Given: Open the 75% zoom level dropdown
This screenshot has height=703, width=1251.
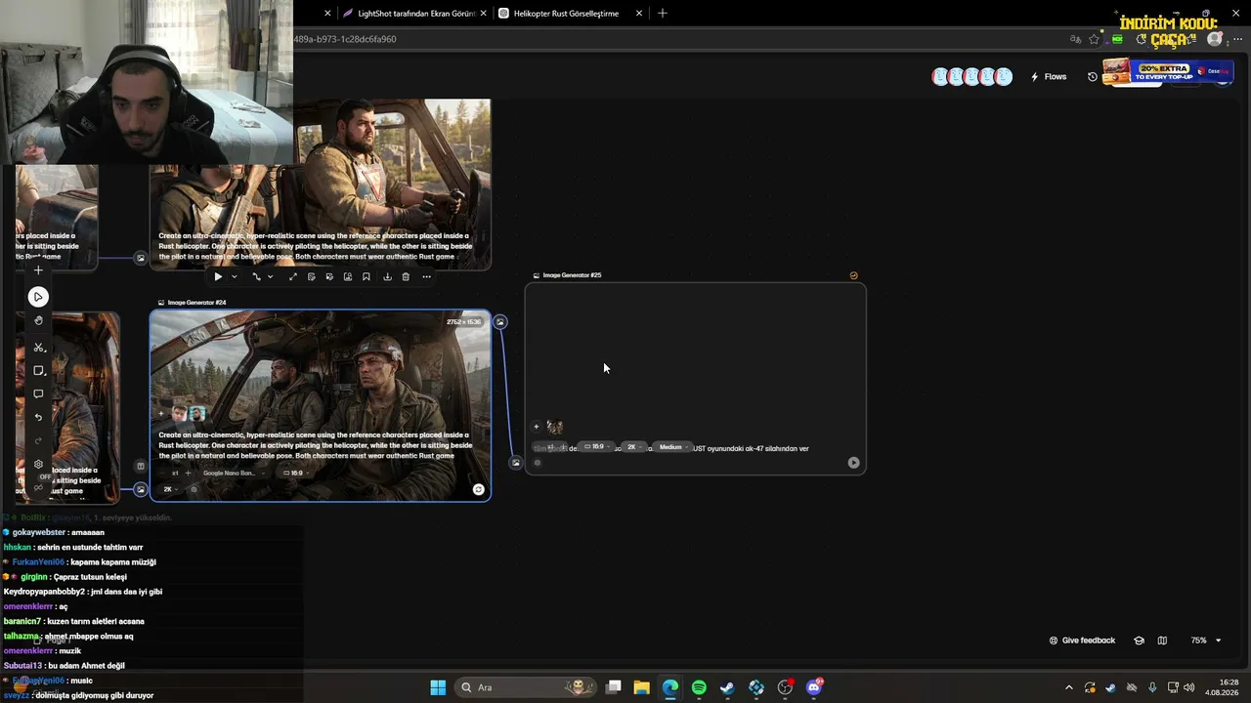Looking at the screenshot, I should click(1205, 641).
